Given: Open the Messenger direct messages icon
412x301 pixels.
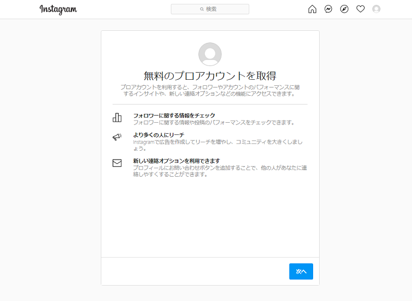Looking at the screenshot, I should [328, 9].
